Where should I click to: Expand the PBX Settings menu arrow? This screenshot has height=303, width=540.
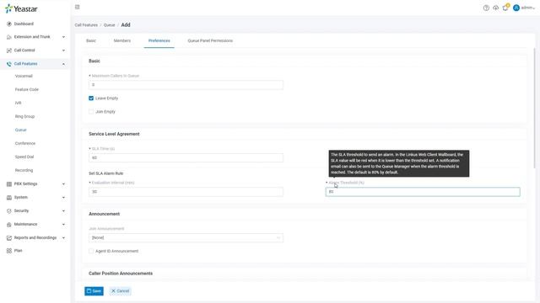pos(63,184)
